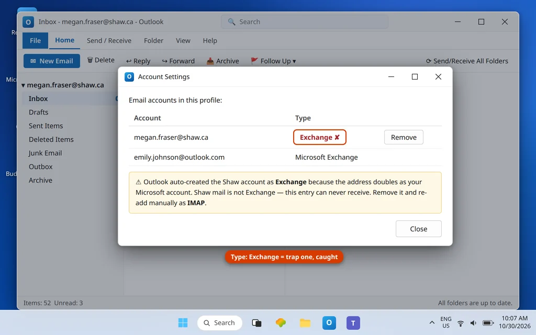536x335 pixels.
Task: Select the Sent Items folder
Action: (x=46, y=126)
